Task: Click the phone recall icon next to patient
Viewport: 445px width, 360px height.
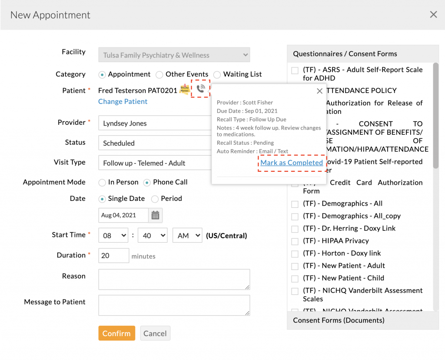Action: point(200,89)
